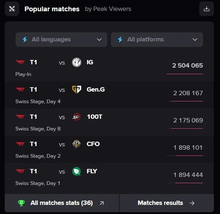Click the 100T team logo
The height and width of the screenshot is (214, 220).
76,117
